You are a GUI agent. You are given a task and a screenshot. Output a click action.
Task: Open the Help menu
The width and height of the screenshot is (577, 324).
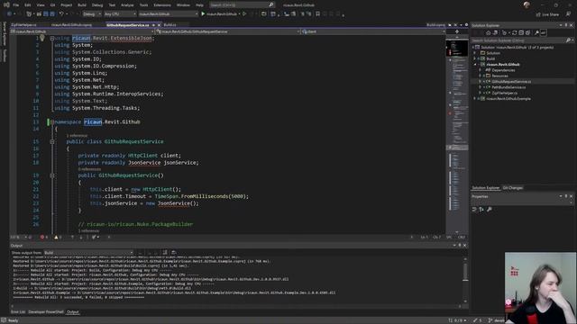click(199, 5)
